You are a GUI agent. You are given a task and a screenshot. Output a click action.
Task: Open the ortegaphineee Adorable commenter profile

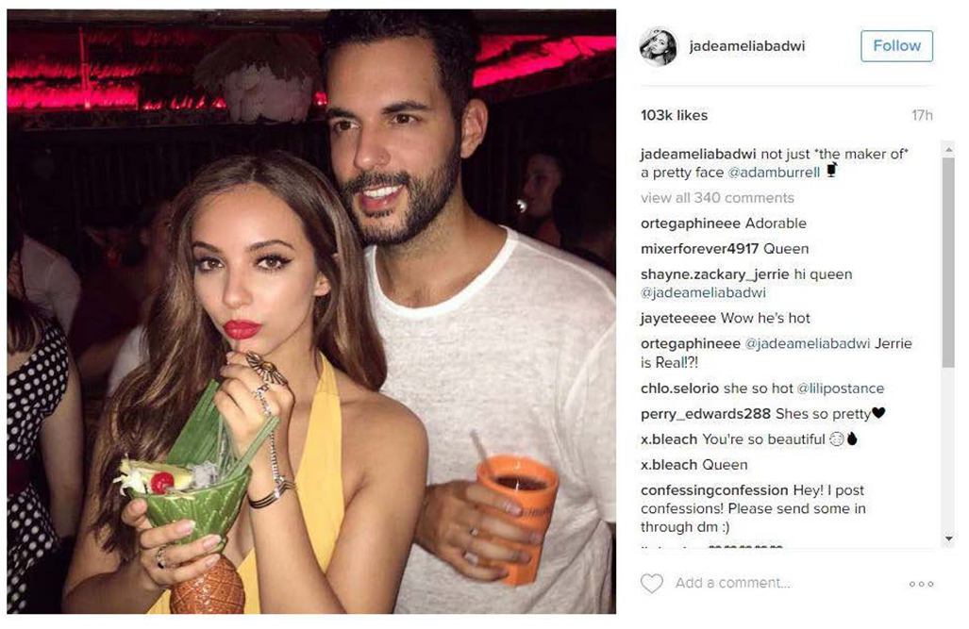click(690, 223)
